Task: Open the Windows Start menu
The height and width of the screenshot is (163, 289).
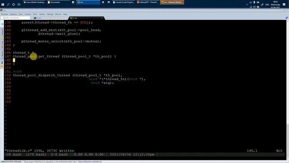Action: click(3, 5)
